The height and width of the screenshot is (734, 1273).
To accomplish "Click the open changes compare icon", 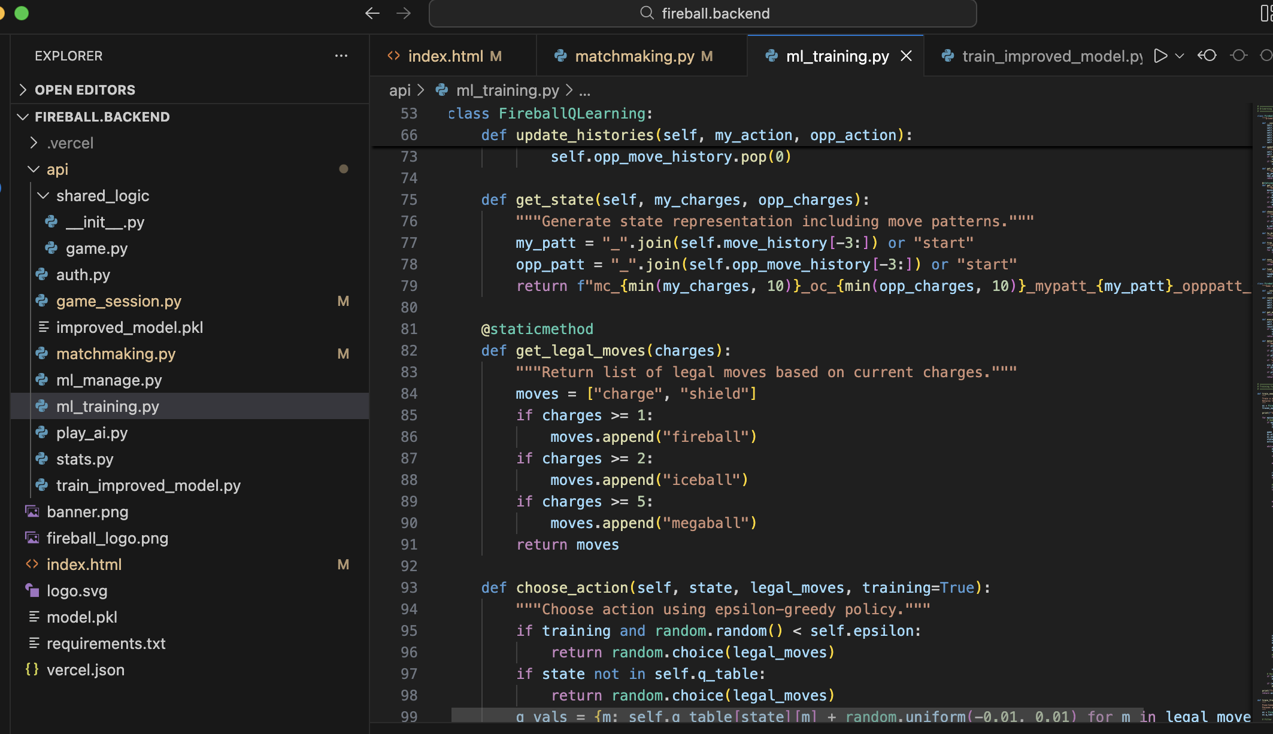I will tap(1207, 56).
